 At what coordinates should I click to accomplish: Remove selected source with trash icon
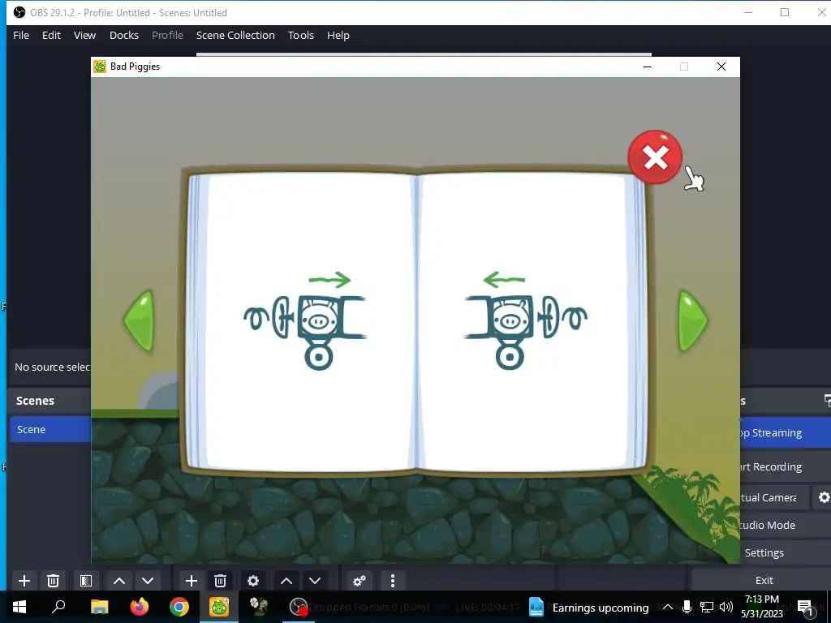click(x=221, y=581)
